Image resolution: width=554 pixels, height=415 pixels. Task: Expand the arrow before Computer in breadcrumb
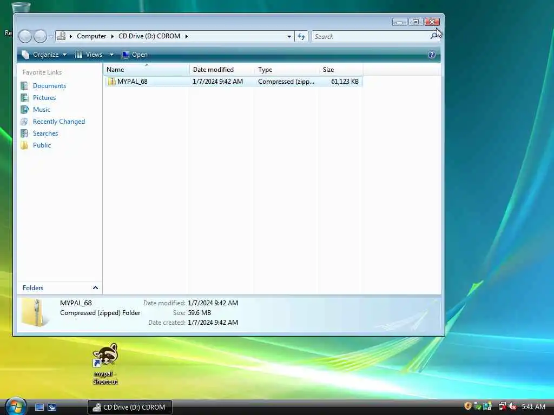pyautogui.click(x=71, y=36)
